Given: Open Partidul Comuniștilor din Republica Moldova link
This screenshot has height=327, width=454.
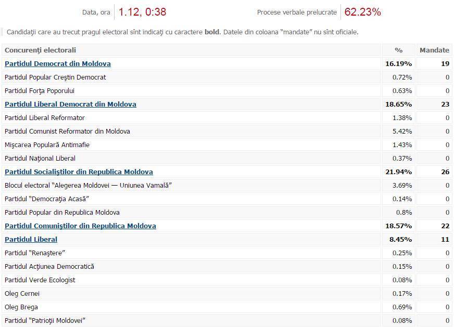Looking at the screenshot, I should pyautogui.click(x=80, y=226).
